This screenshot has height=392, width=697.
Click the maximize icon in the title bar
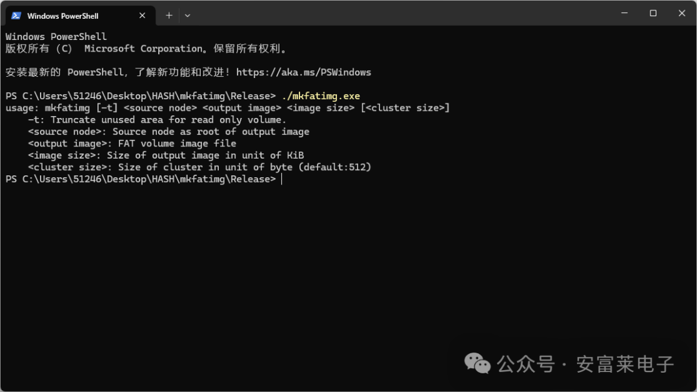pyautogui.click(x=652, y=13)
